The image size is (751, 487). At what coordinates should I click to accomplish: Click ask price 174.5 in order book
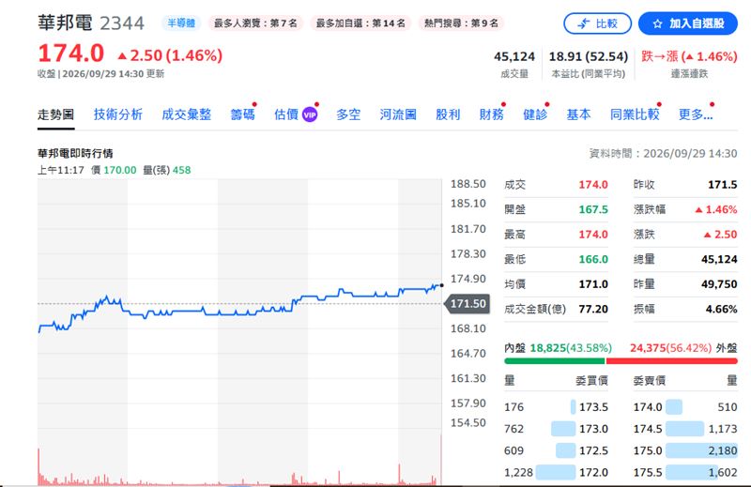click(x=648, y=429)
